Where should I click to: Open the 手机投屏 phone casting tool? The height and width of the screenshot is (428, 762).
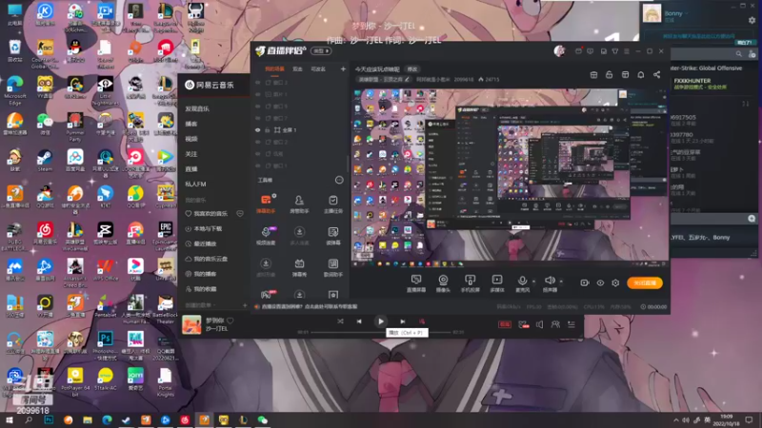(470, 282)
